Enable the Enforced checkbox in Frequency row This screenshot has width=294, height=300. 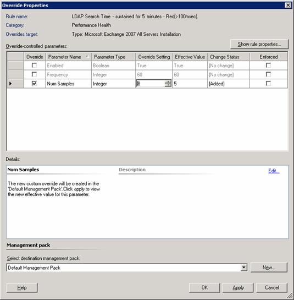(x=268, y=74)
